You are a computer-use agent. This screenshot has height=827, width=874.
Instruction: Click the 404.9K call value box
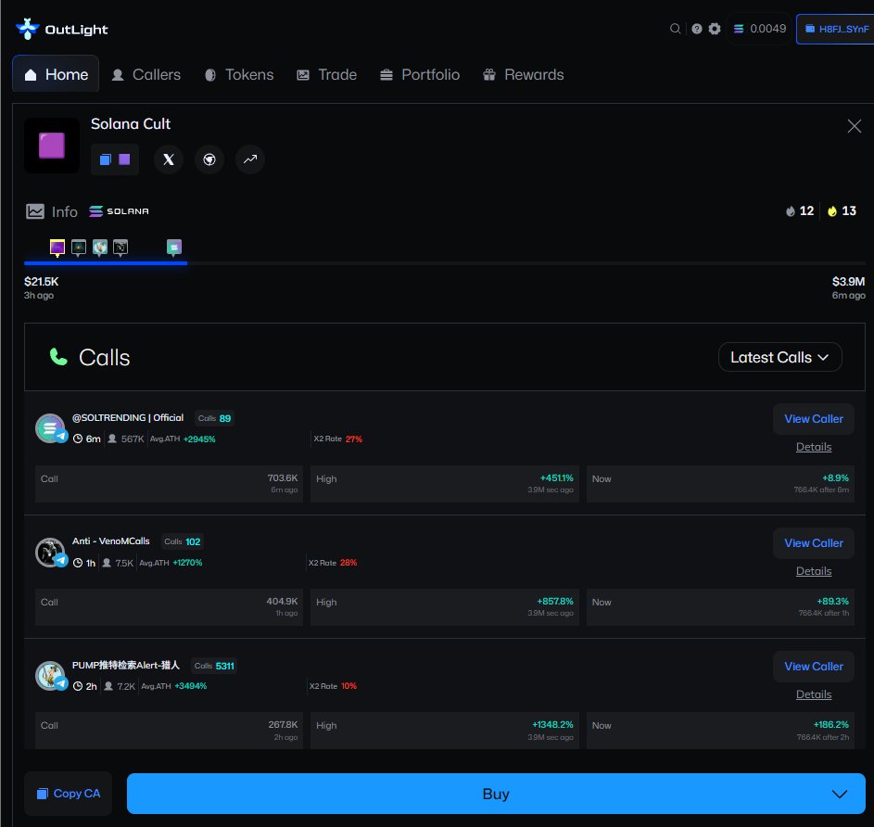point(169,606)
